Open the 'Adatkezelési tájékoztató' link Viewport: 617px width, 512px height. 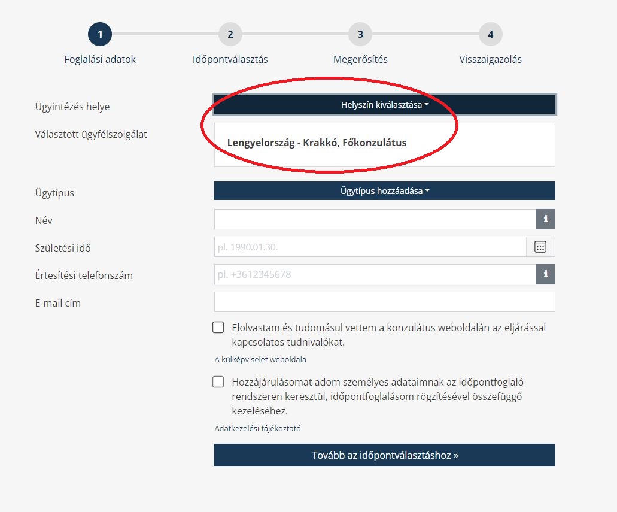click(x=257, y=429)
